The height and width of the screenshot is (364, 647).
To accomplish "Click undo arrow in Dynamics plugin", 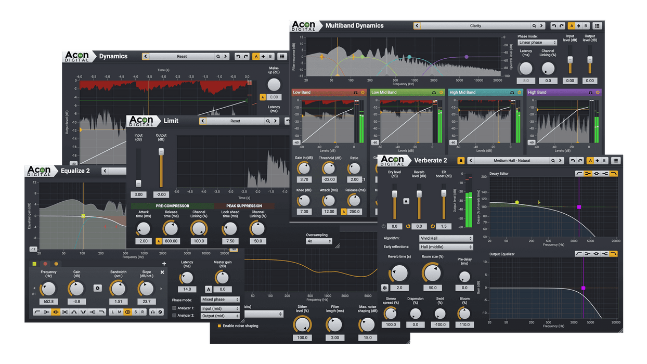I will tap(238, 57).
